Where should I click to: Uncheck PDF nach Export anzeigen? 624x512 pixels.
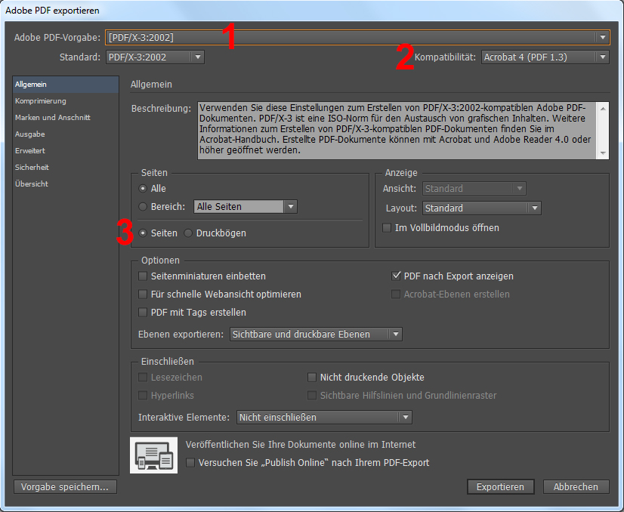[396, 276]
